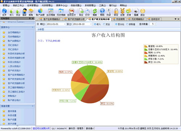Screen dimensions: 181x131
Task: Open 账户综合统计 in the sidebar
Action: [14, 100]
